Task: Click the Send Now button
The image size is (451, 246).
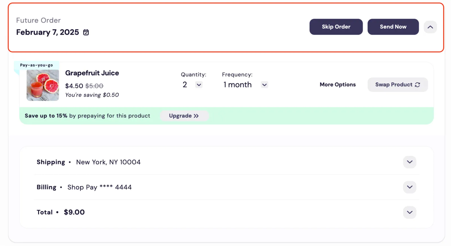Action: (x=393, y=27)
